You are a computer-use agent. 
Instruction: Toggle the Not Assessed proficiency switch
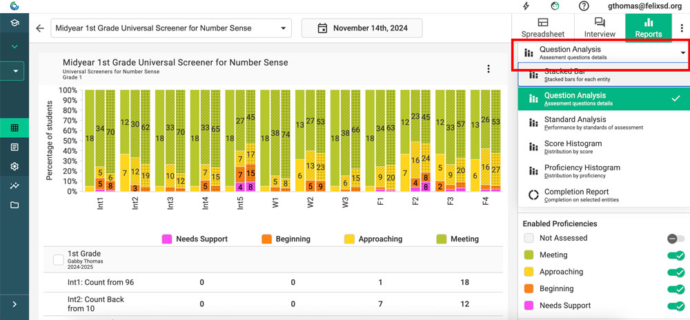click(676, 239)
